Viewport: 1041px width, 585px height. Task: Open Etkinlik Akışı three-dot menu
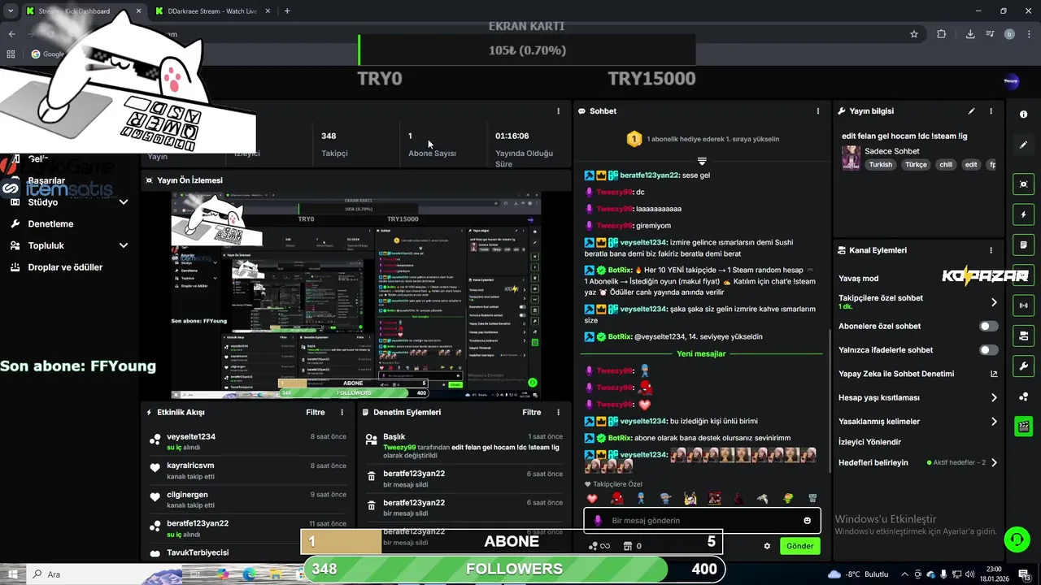[x=342, y=413]
